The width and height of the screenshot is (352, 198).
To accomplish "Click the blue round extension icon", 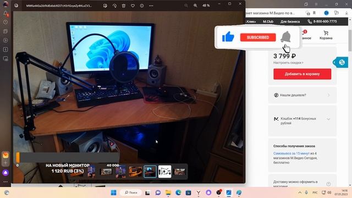I will pyautogui.click(x=326, y=13).
